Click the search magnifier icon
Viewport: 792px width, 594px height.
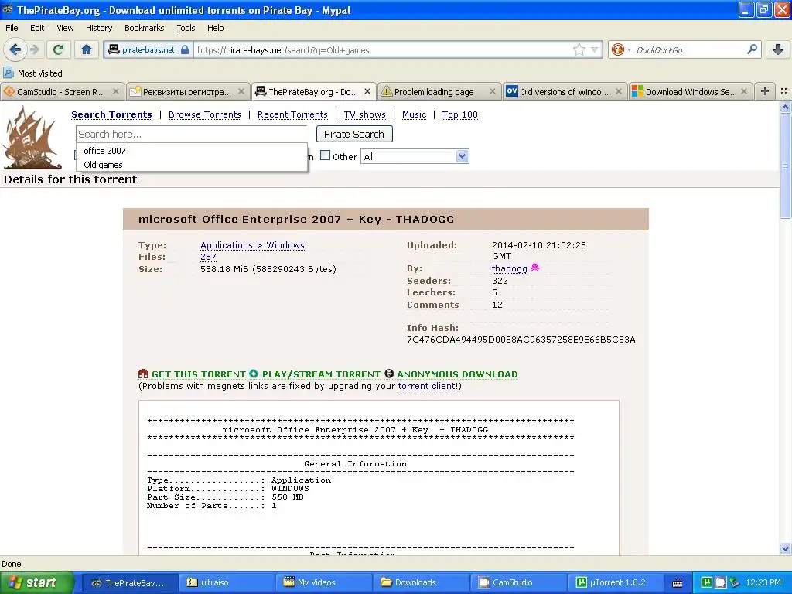coord(752,49)
